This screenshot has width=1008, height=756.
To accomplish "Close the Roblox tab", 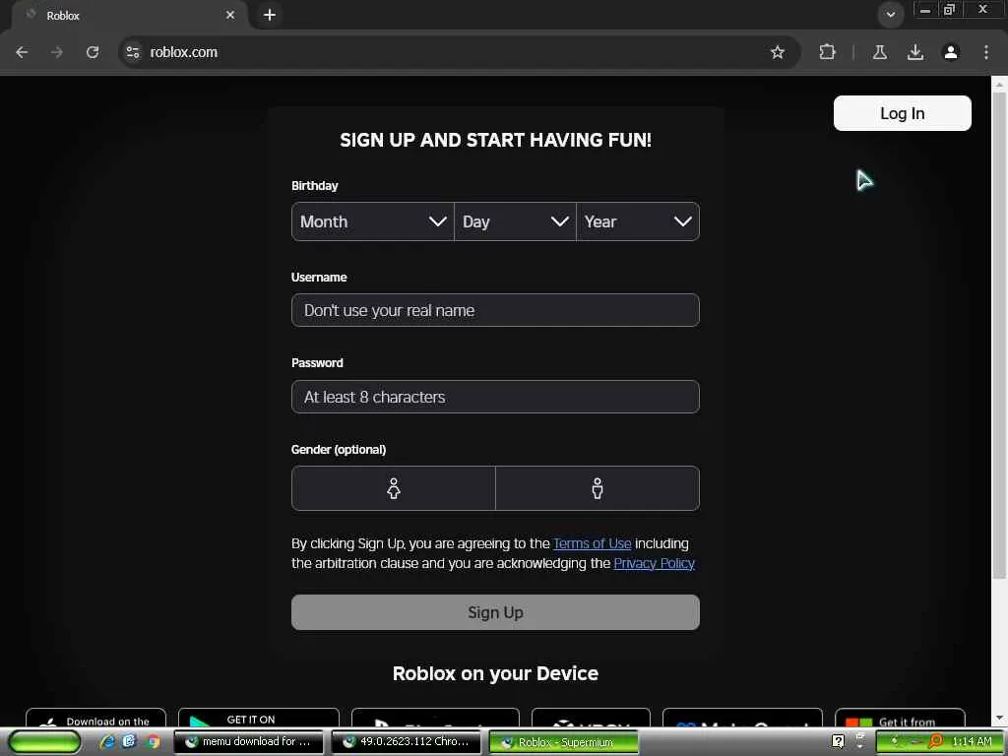I will [x=230, y=15].
